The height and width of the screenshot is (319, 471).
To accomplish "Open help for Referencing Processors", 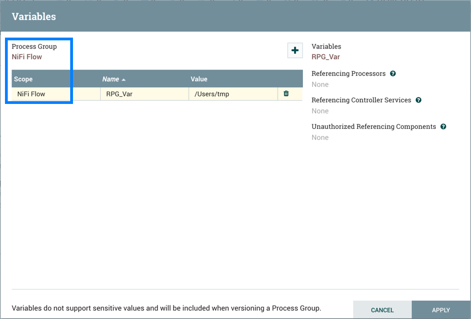I will pyautogui.click(x=393, y=74).
